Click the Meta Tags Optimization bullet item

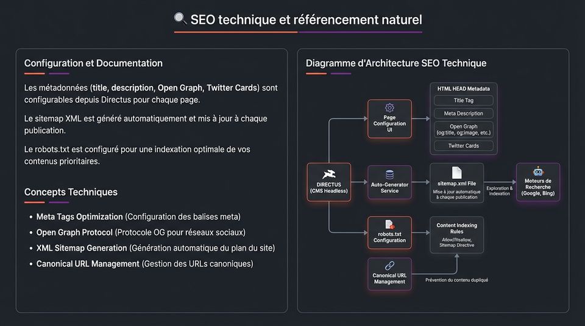click(138, 217)
